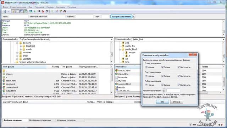Click the process queue green arrow icon
This screenshot has width=227, height=128.
[x=35, y=11]
